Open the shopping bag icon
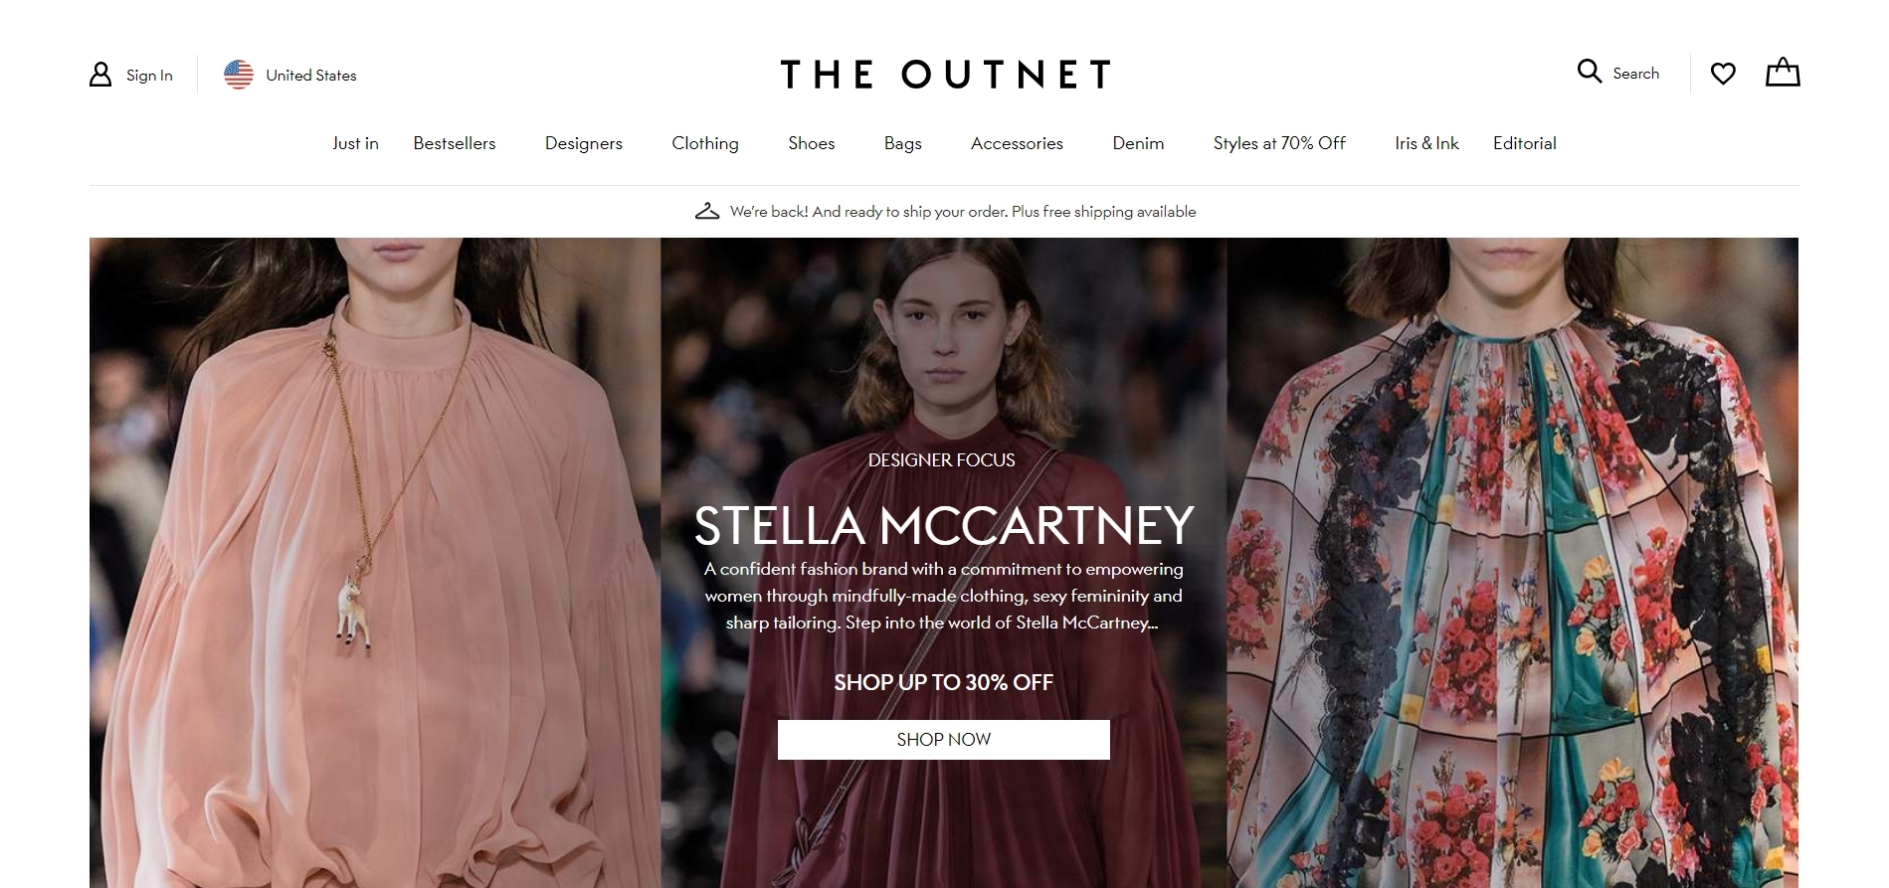This screenshot has height=888, width=1889. 1783,73
